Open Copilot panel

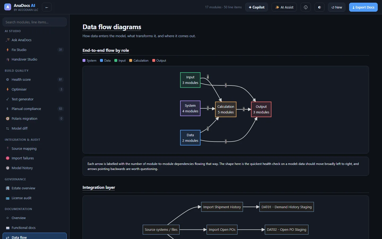tap(257, 7)
